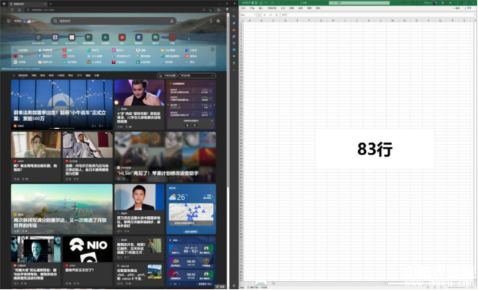Expand the Excel formula bar chevron
The width and height of the screenshot is (478, 290).
click(475, 15)
